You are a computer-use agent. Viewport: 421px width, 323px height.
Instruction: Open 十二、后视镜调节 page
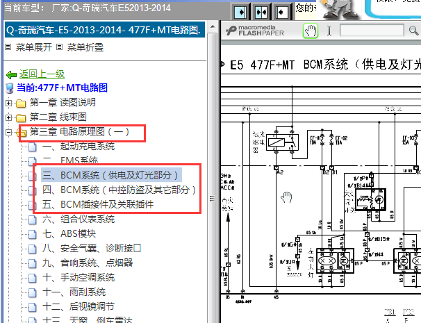pyautogui.click(x=78, y=306)
